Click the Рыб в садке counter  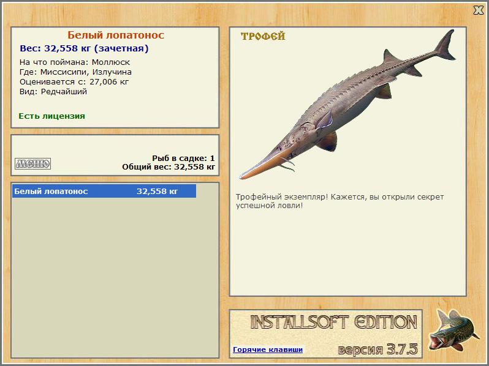pos(183,159)
